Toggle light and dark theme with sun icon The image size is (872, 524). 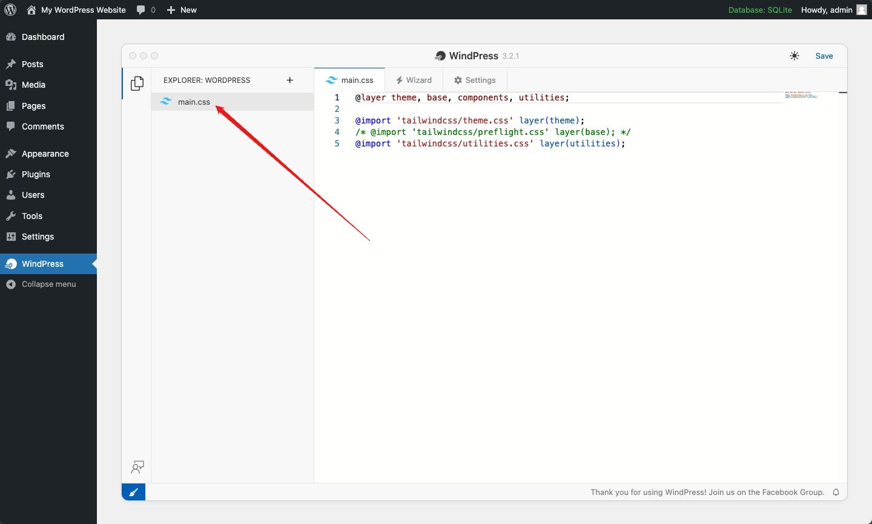tap(794, 56)
